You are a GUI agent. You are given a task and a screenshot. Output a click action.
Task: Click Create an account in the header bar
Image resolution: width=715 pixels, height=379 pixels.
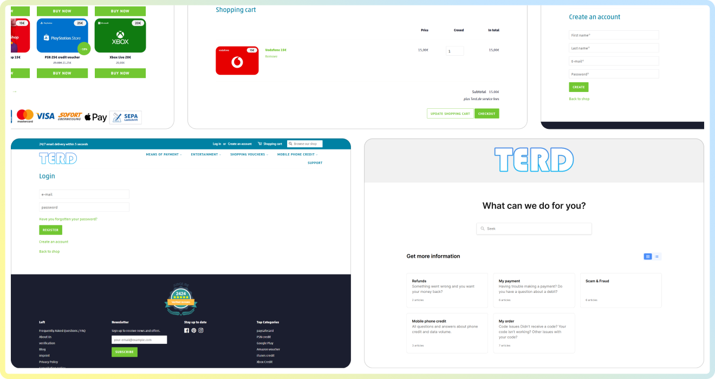click(x=239, y=144)
